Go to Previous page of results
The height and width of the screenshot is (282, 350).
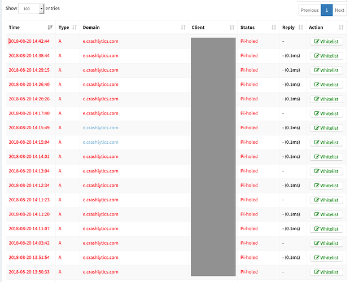pyautogui.click(x=309, y=10)
